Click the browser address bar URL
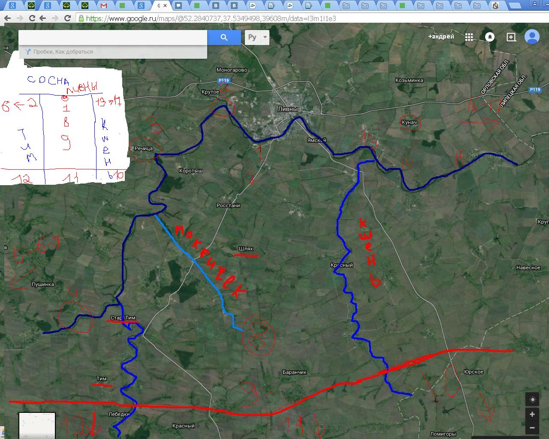Viewport: 549px width, 439px height. click(x=211, y=18)
